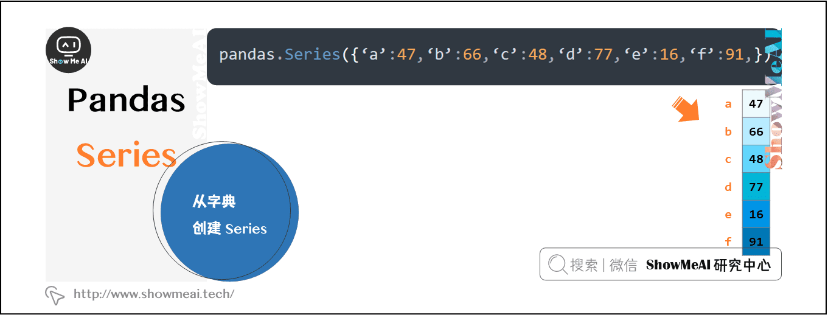Select the cell with value 48
The width and height of the screenshot is (828, 315).
click(x=756, y=159)
